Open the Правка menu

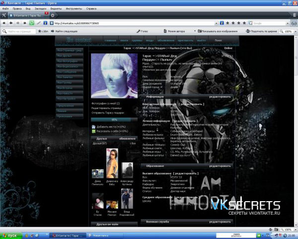tap(17, 8)
